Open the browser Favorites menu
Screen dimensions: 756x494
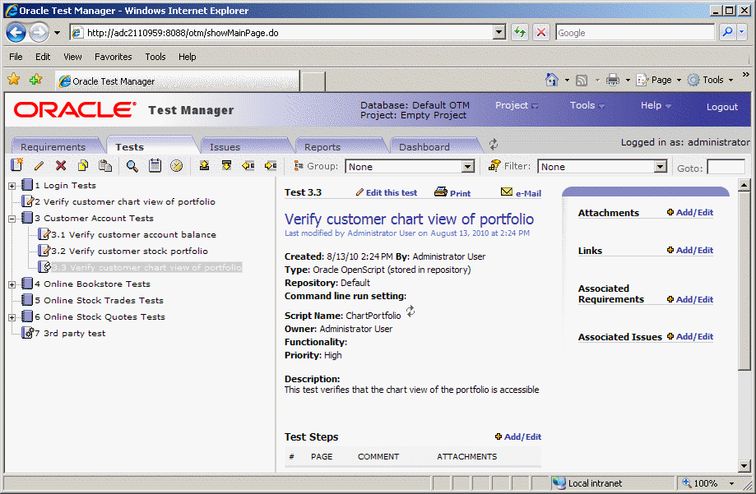(x=114, y=57)
